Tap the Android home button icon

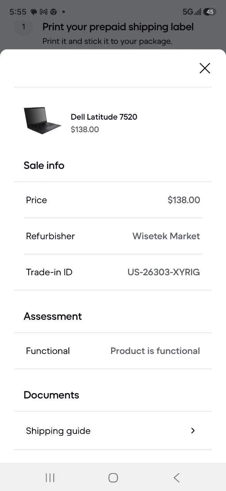point(113,478)
